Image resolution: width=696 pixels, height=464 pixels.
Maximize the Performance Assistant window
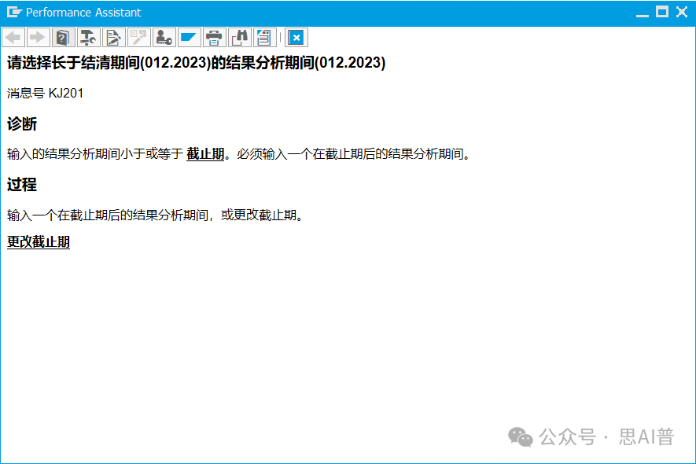click(x=662, y=12)
